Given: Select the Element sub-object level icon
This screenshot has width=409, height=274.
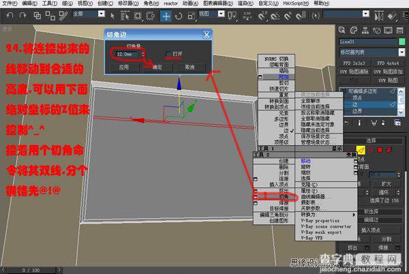Looking at the screenshot, I should [x=389, y=150].
